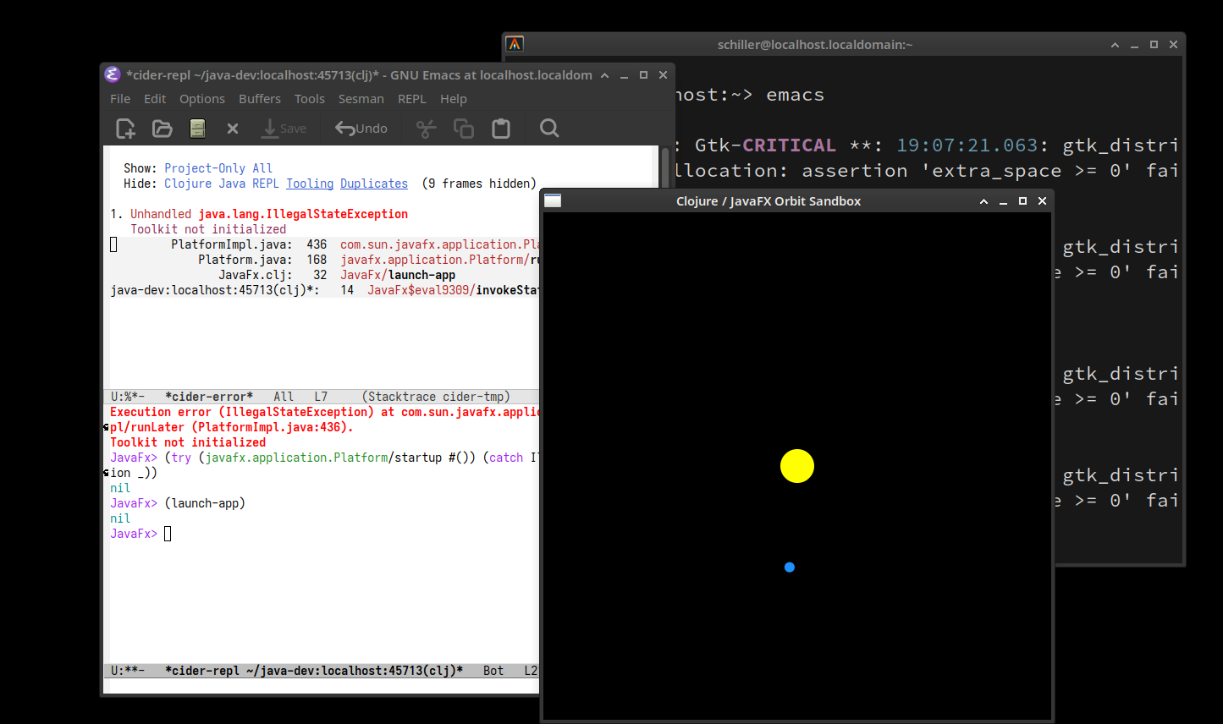
Task: Open the Options menu in Emacs
Action: [x=202, y=99]
